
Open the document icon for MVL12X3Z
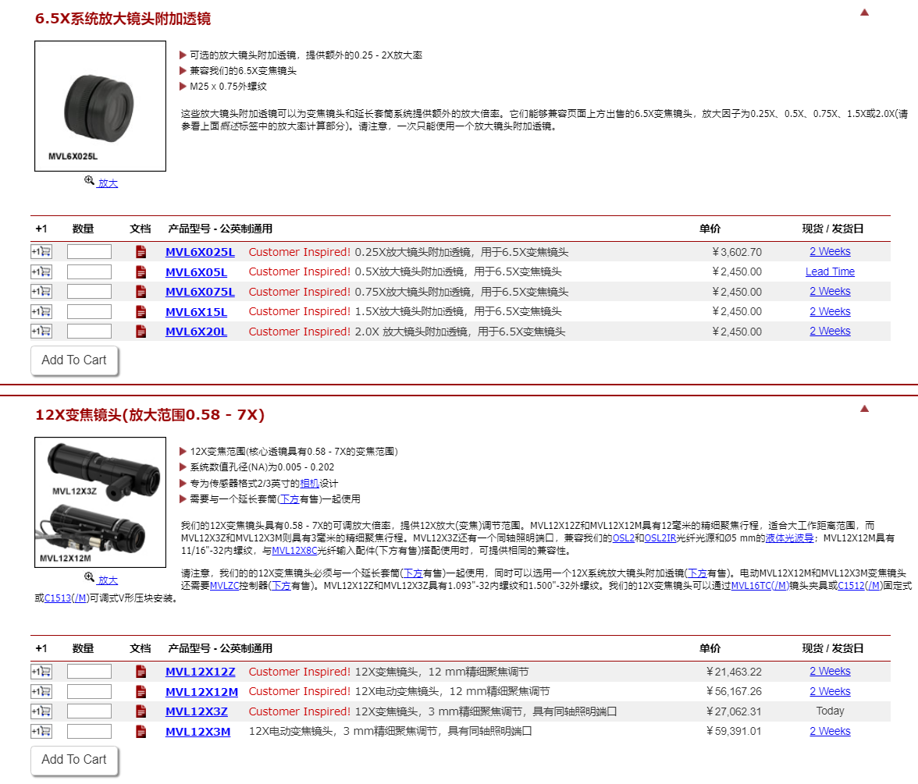click(141, 711)
